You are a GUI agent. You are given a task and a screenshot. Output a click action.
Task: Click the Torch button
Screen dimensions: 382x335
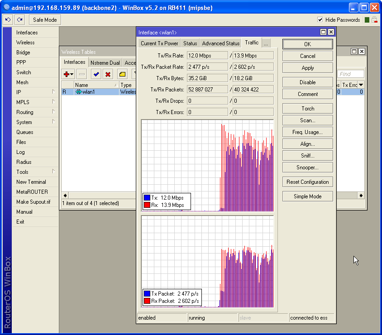(307, 108)
